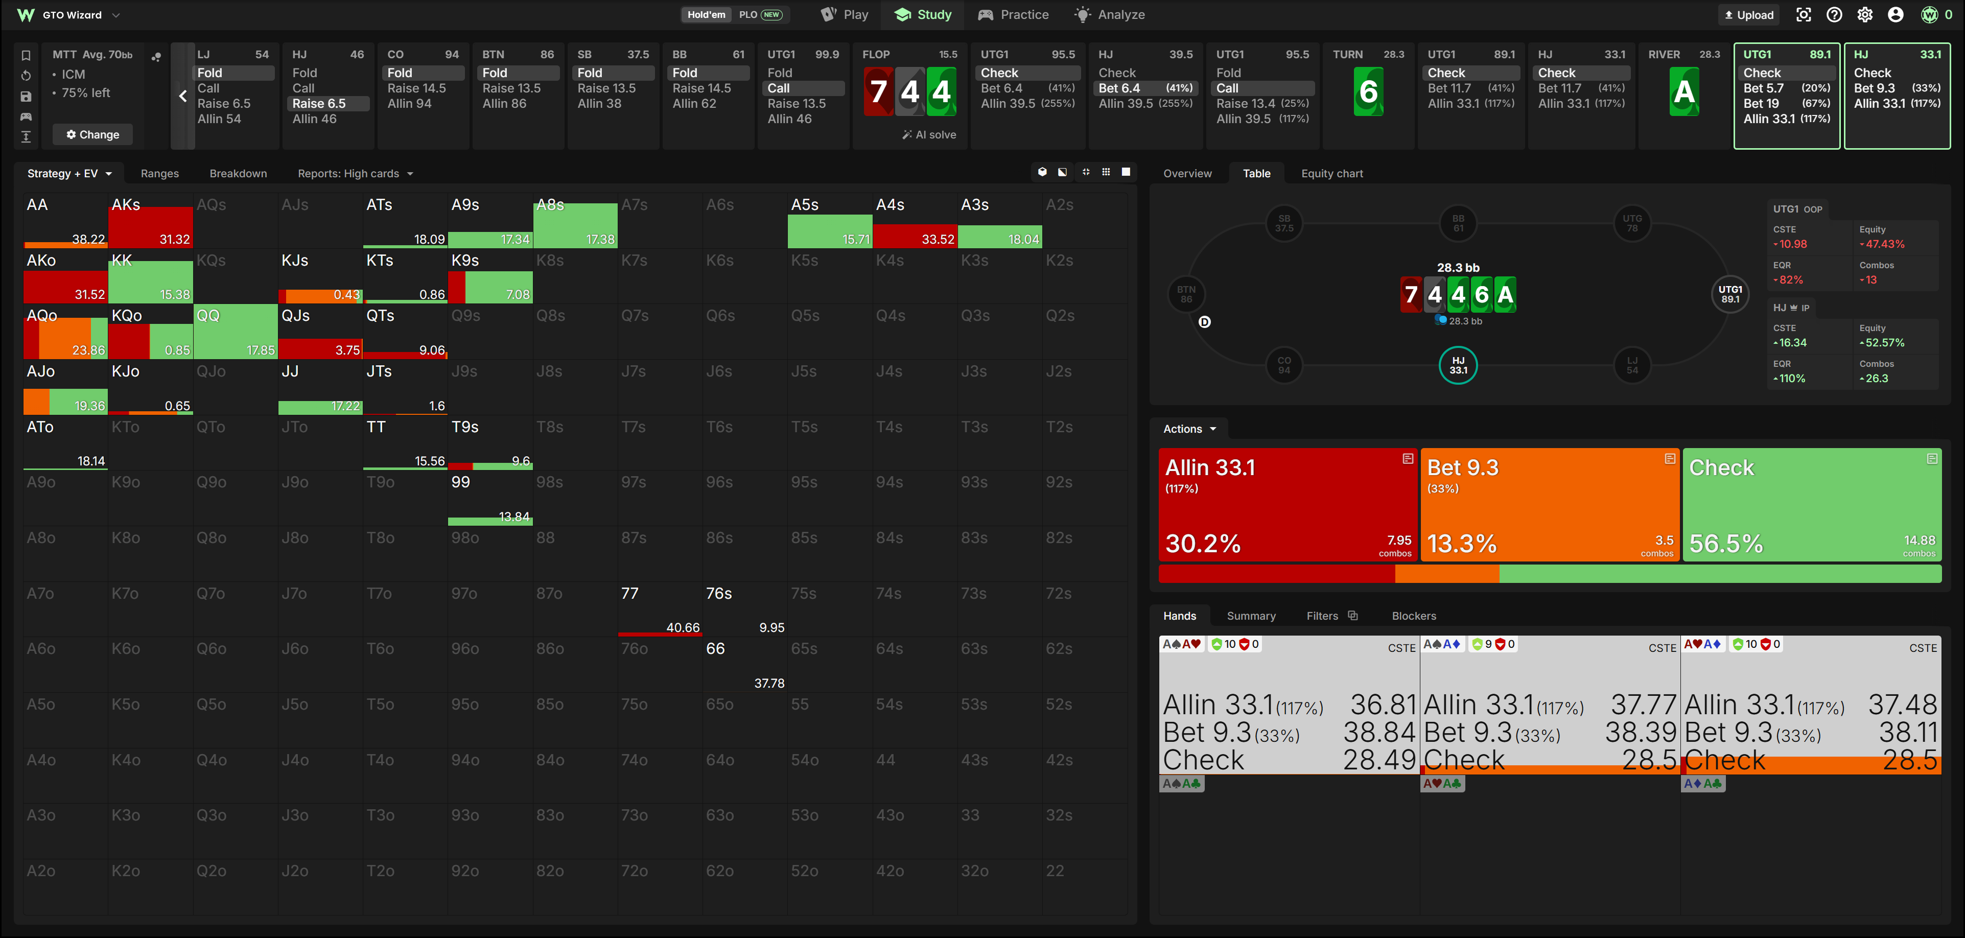Viewport: 1965px width, 938px height.
Task: Toggle the note icon on the Check card
Action: [1932, 458]
